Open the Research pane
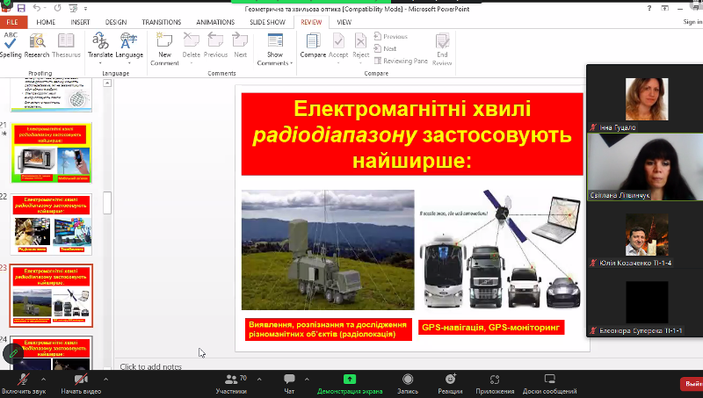The width and height of the screenshot is (703, 398). click(x=37, y=45)
